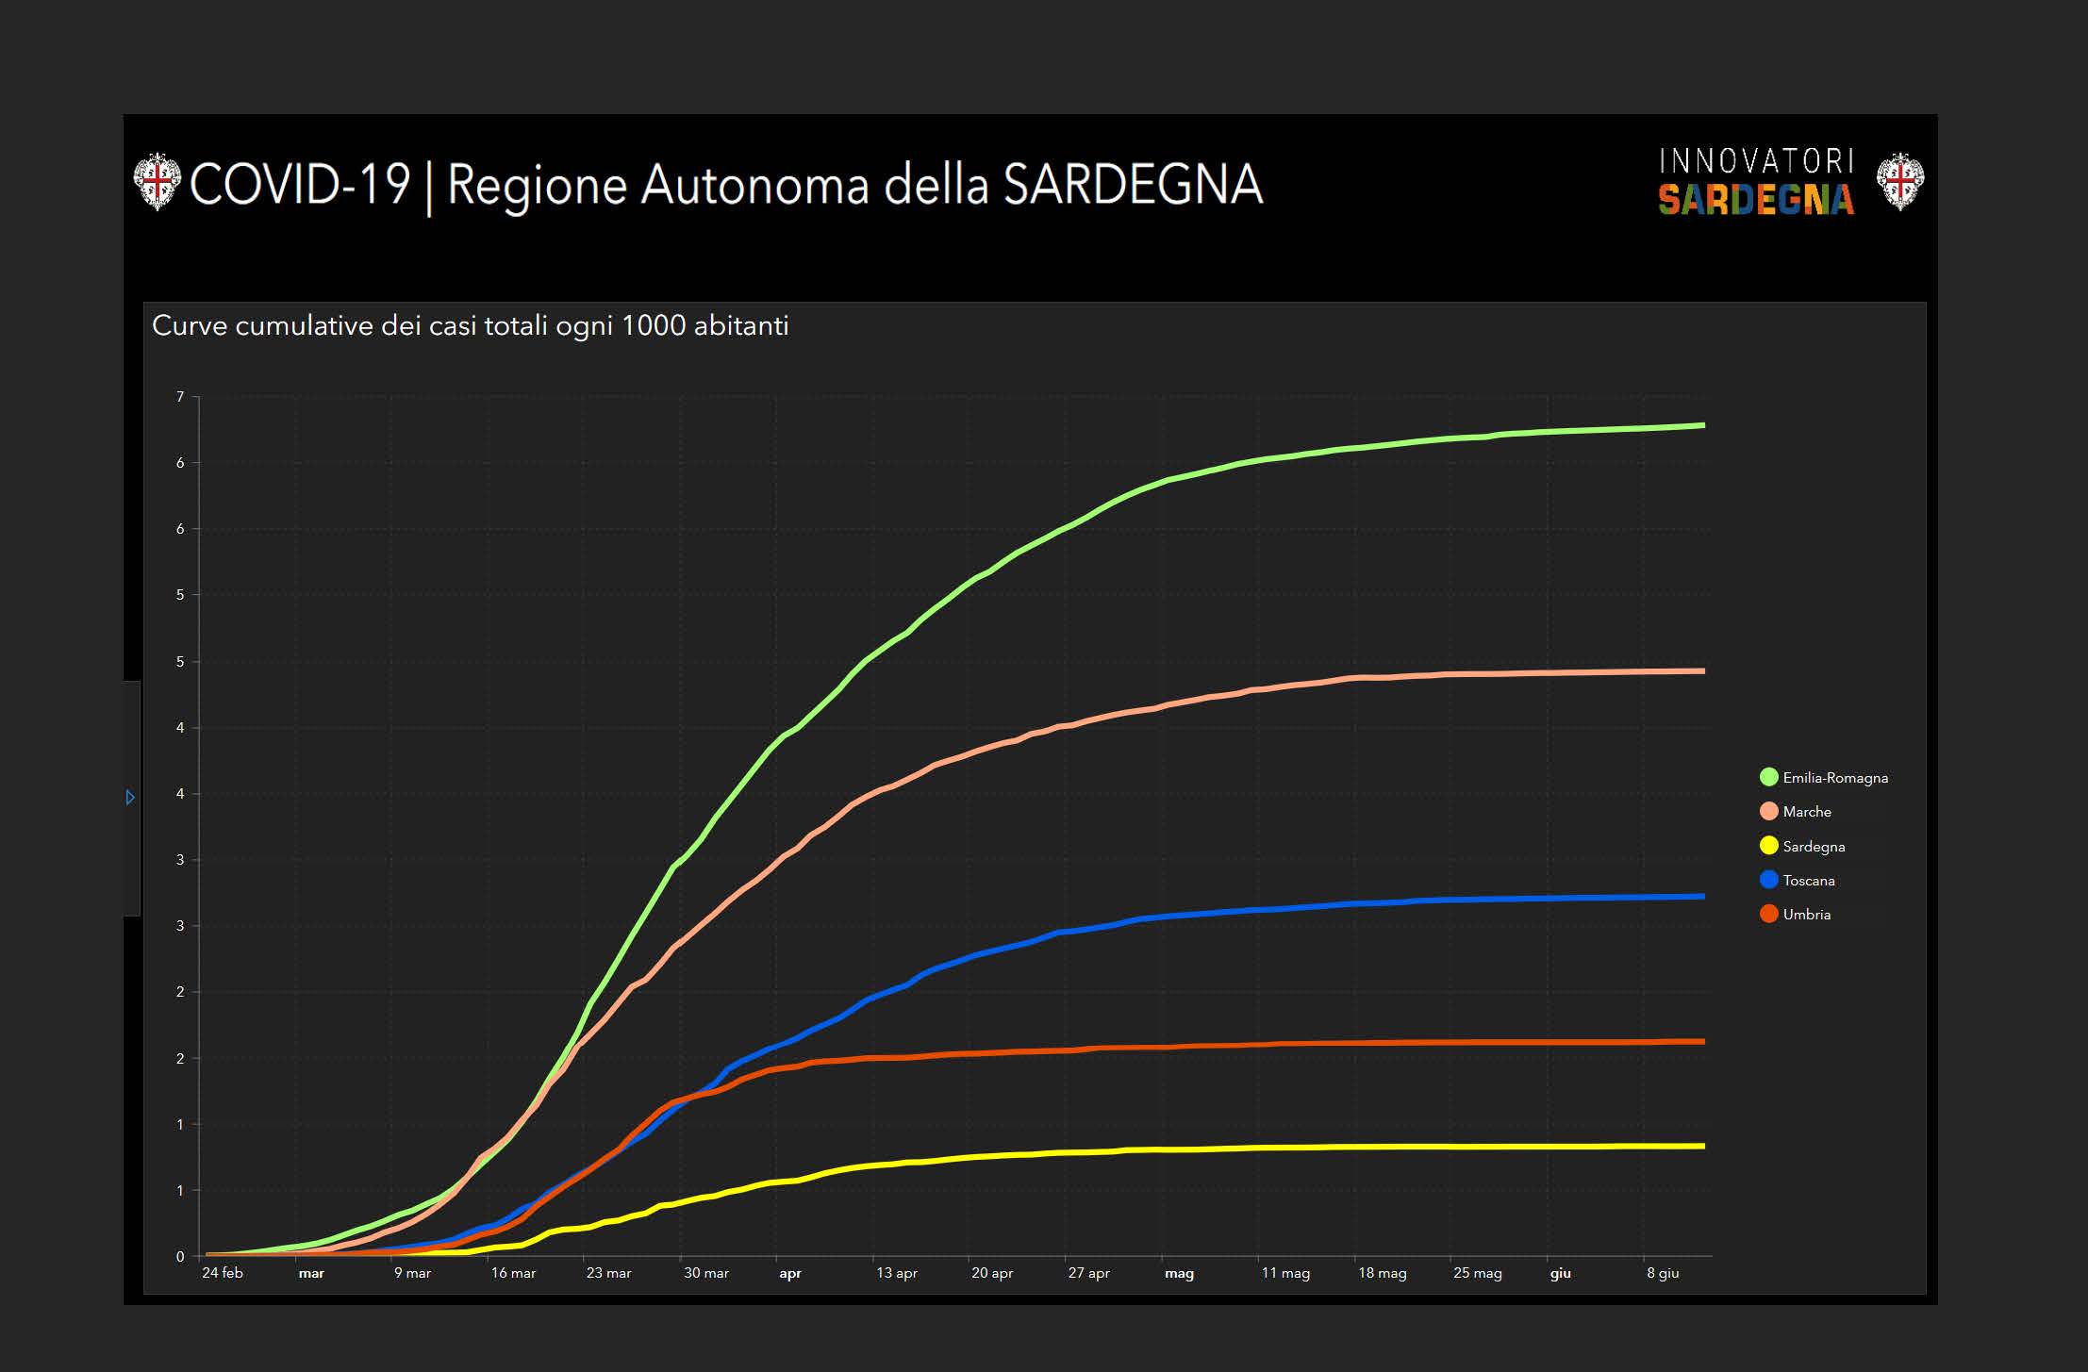Click the end of the green Emilia-Romagna curve
This screenshot has width=2088, height=1372.
coord(1701,425)
